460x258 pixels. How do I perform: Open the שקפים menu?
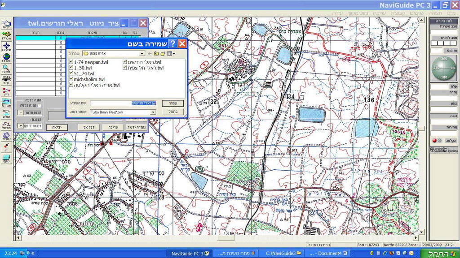click(x=417, y=13)
